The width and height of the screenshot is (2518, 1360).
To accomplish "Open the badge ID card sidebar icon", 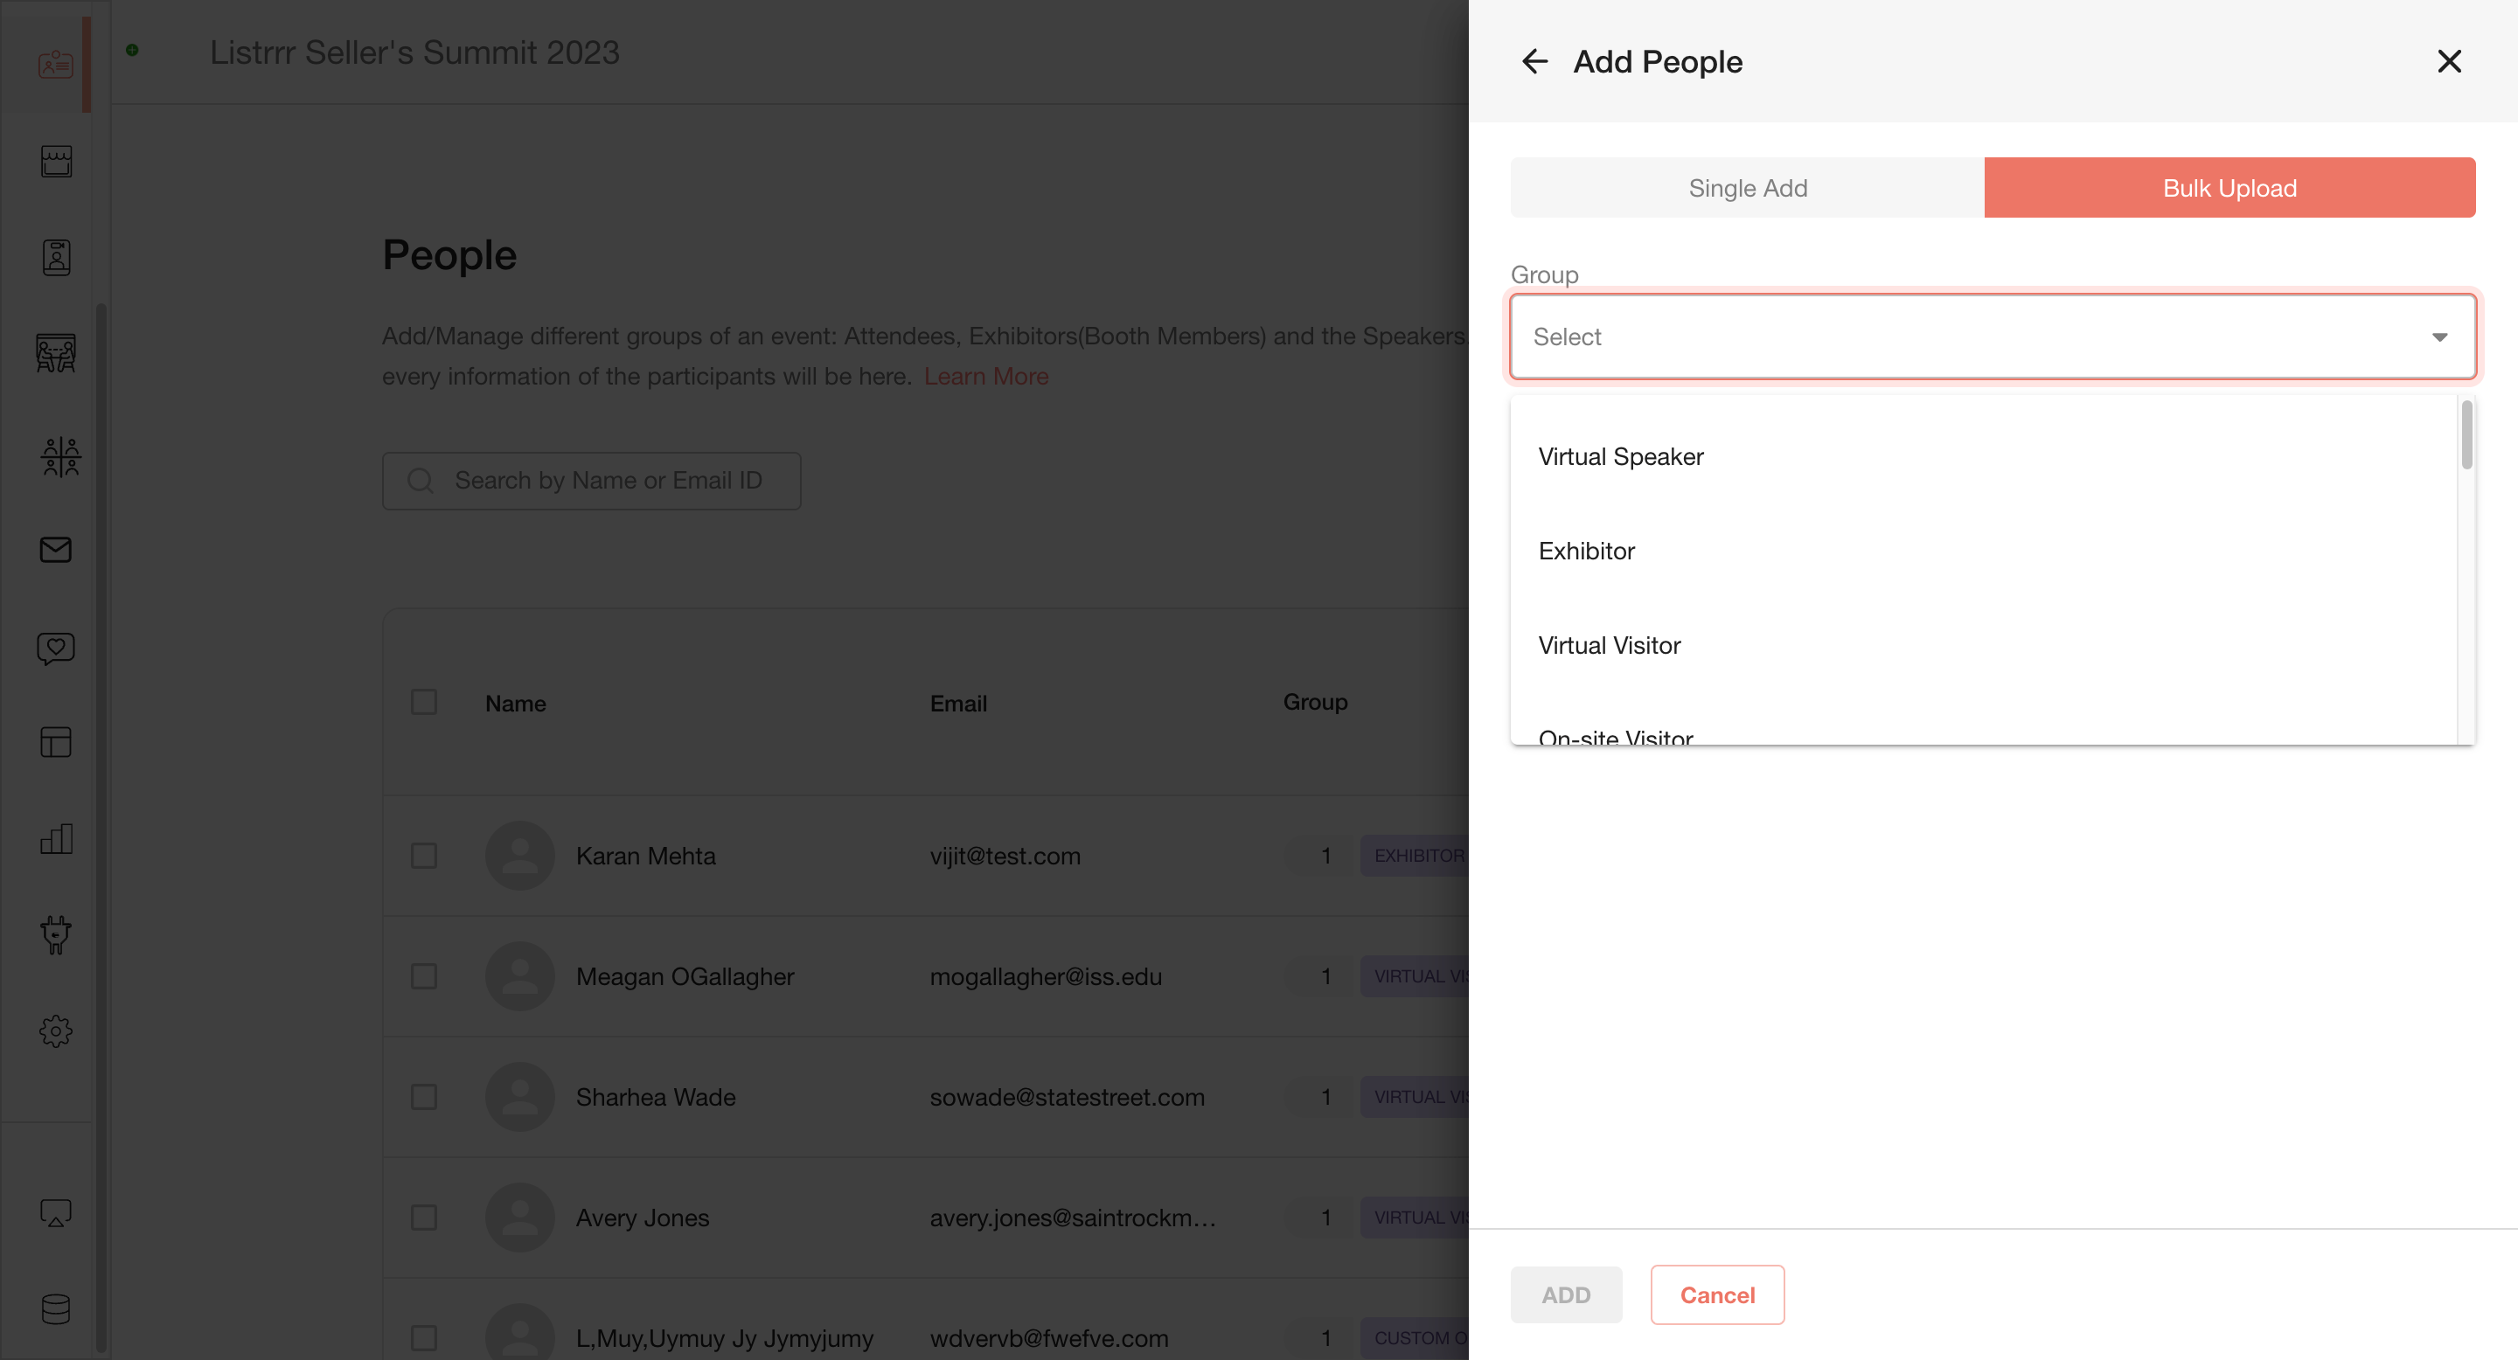I will 56,65.
